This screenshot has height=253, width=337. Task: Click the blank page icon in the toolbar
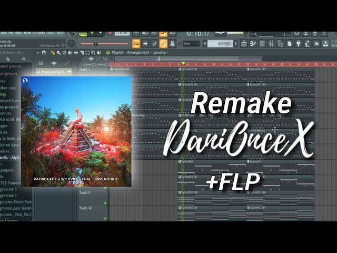coord(289,44)
